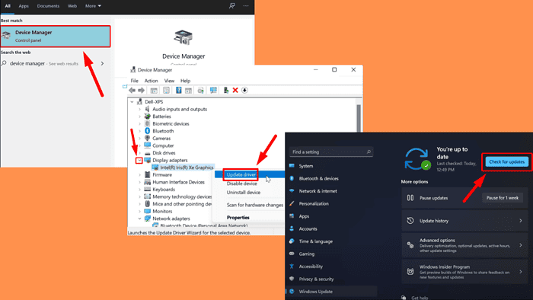Click the Pause for 1 week button
Screen dimensions: 533x300
click(x=502, y=198)
